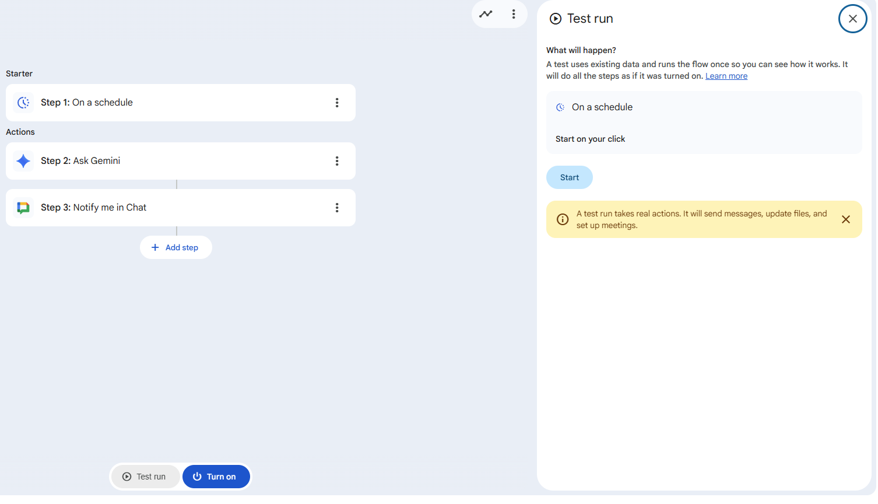Turn on the flow
This screenshot has width=878, height=504.
point(216,477)
